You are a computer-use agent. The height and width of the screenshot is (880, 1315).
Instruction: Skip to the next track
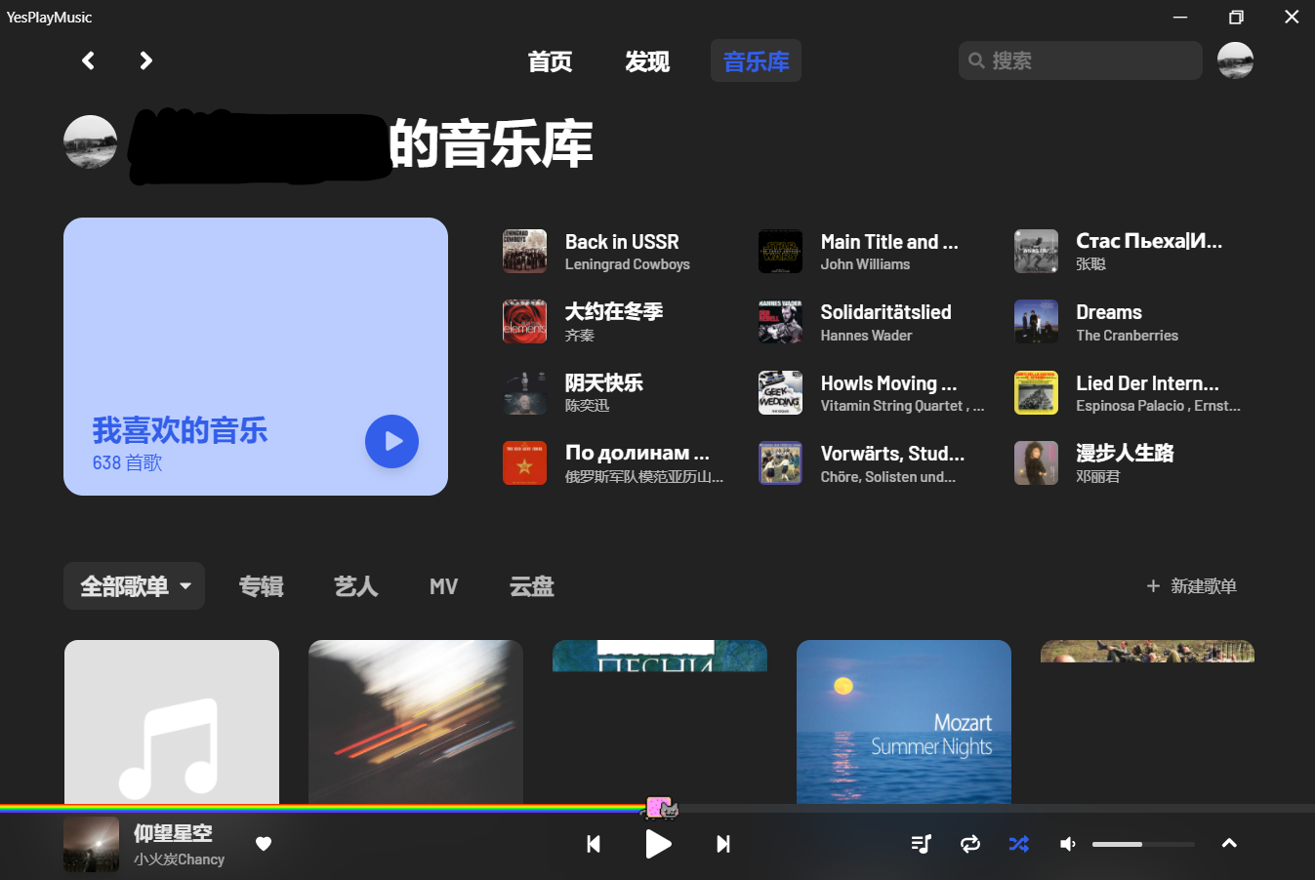point(722,844)
